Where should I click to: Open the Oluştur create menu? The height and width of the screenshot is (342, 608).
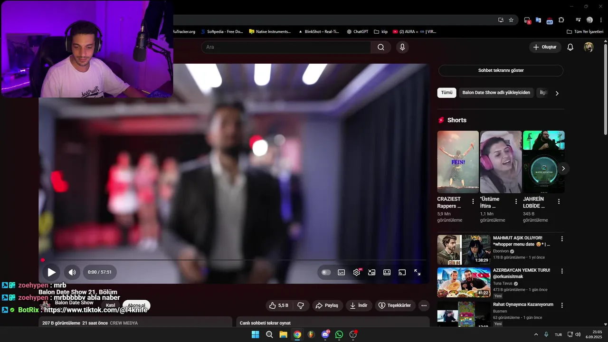tap(545, 47)
